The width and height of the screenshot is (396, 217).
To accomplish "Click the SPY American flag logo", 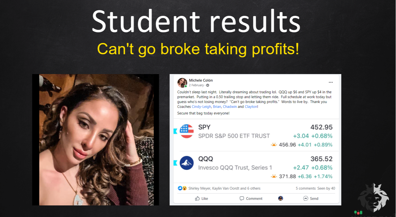I will (187, 131).
